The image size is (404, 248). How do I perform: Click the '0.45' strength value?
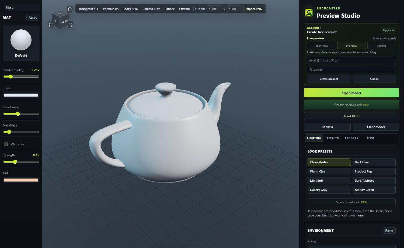tap(36, 155)
